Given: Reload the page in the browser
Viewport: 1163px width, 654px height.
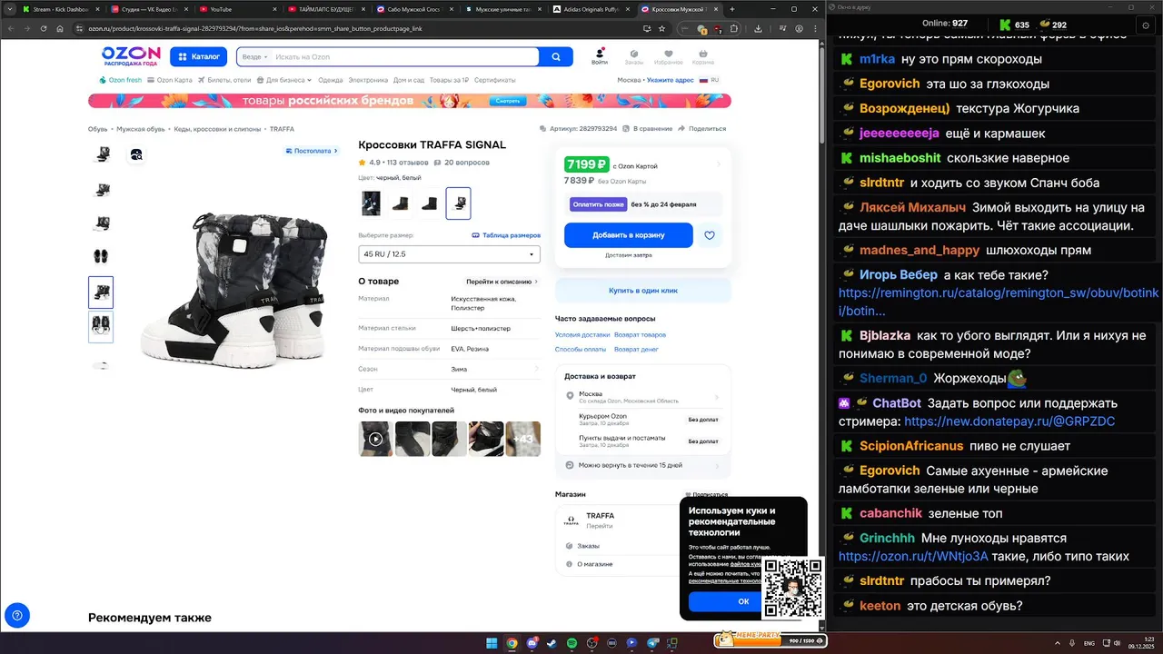Looking at the screenshot, I should click(x=43, y=28).
